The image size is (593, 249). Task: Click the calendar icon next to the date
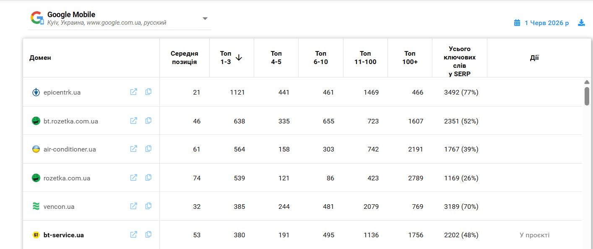coord(517,23)
